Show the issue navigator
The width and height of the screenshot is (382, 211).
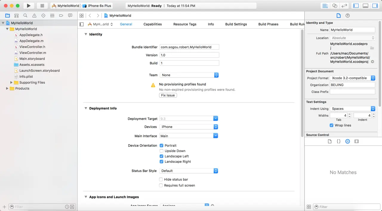click(x=34, y=15)
